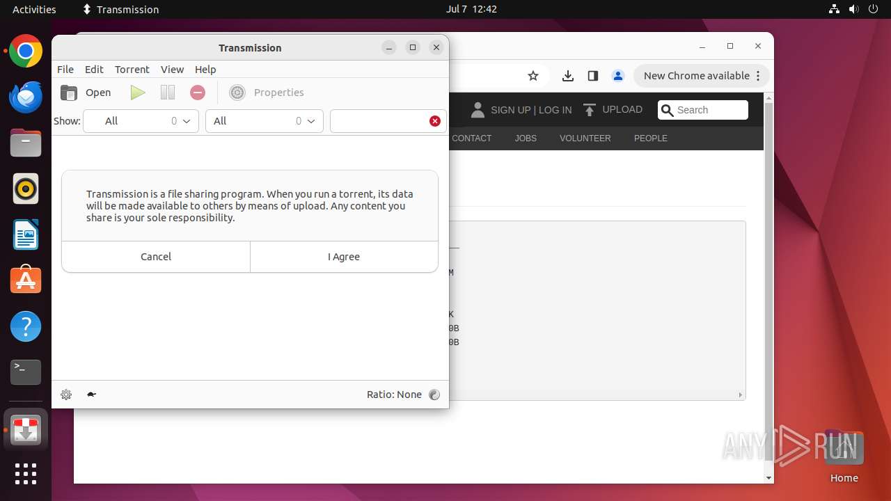The width and height of the screenshot is (891, 501).
Task: Open Help from the dock
Action: pos(26,326)
